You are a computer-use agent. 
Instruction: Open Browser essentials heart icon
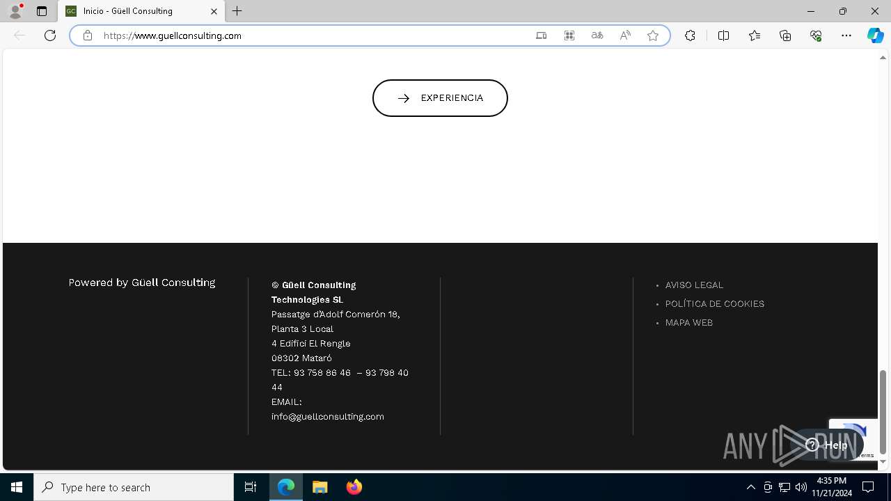[816, 35]
